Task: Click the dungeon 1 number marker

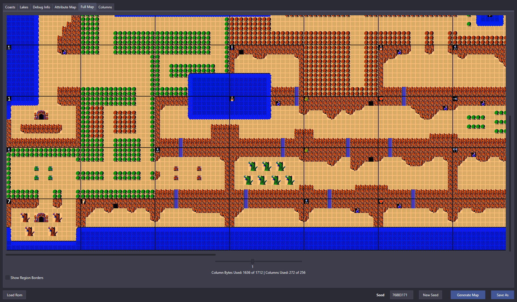Action: coord(9,99)
